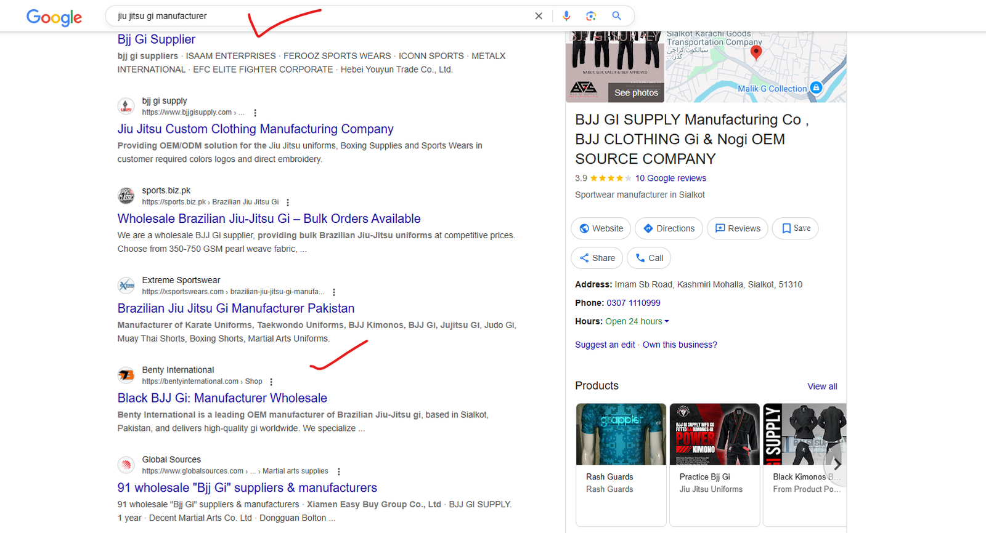The image size is (986, 533).
Task: Expand the Open 24 hours dropdown
Action: coord(666,321)
